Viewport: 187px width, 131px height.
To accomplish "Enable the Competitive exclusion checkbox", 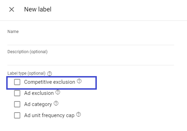I will point(17,82).
